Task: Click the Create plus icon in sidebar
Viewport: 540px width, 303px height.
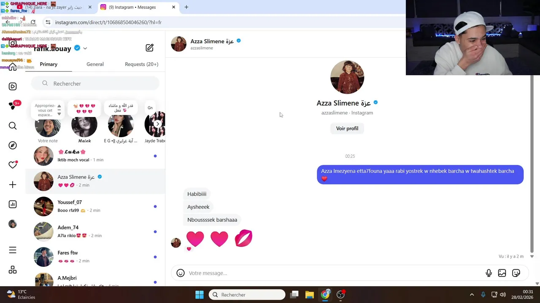Action: click(x=13, y=185)
